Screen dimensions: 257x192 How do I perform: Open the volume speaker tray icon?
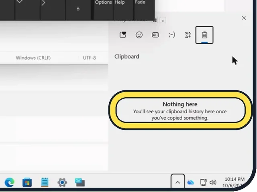pos(213,182)
